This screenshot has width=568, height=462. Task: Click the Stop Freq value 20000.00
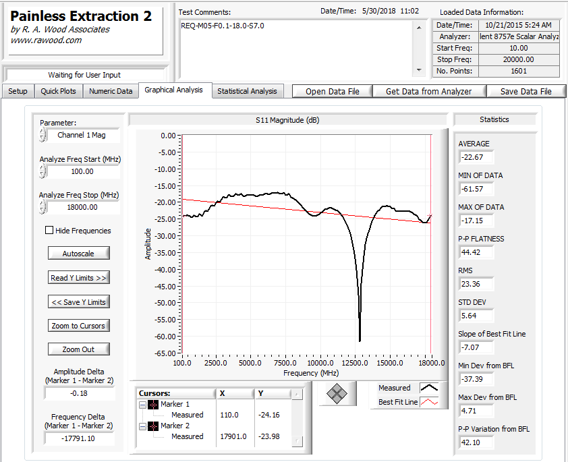coord(519,59)
